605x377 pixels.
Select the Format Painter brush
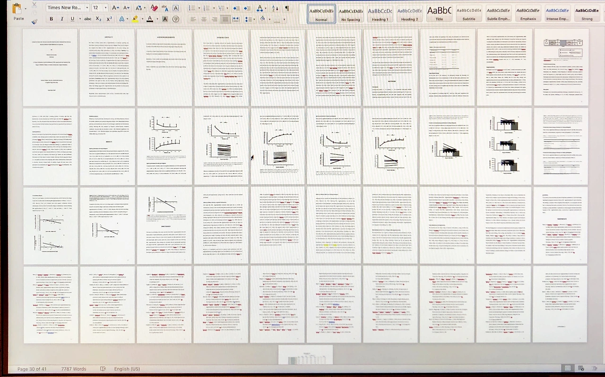(x=34, y=21)
